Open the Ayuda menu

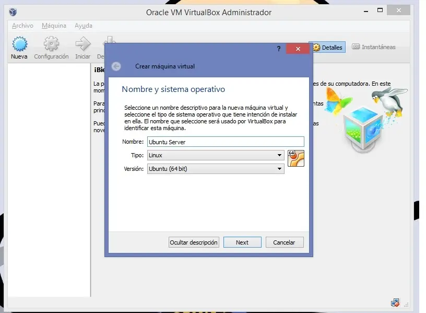[84, 26]
